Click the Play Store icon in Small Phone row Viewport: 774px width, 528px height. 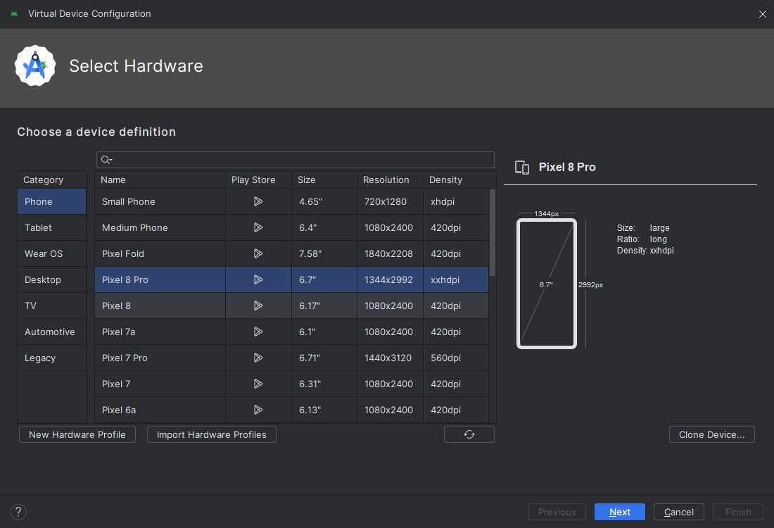[258, 201]
